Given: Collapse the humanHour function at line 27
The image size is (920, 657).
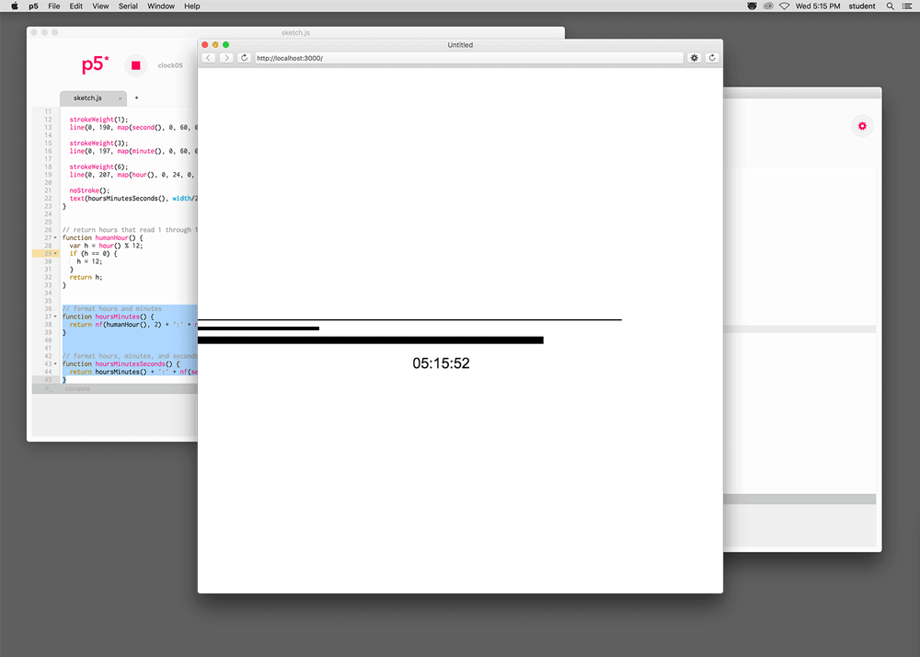Looking at the screenshot, I should [x=55, y=238].
